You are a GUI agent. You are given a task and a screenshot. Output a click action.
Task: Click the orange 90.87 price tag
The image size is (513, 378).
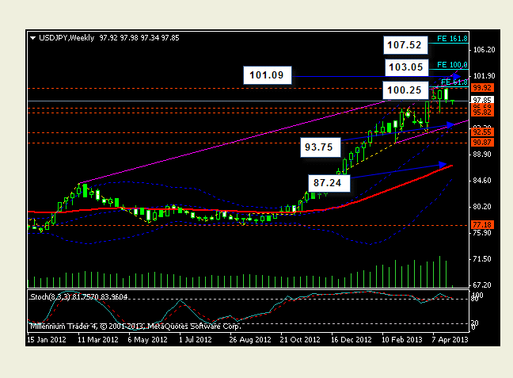(461, 142)
